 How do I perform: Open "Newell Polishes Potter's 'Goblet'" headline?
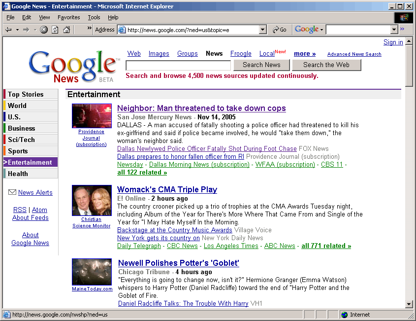click(x=179, y=263)
